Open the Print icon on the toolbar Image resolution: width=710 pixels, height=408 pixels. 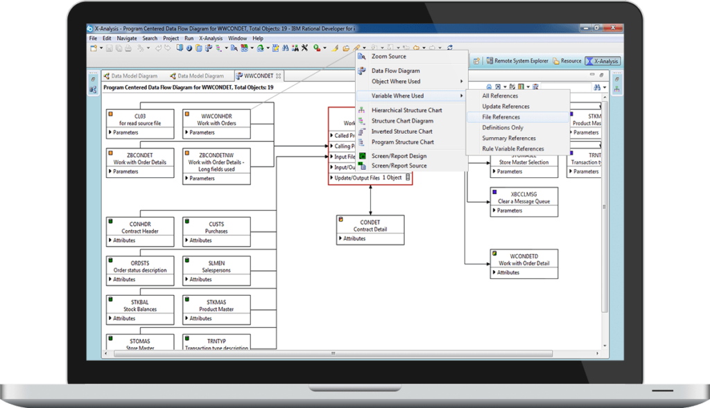click(128, 48)
